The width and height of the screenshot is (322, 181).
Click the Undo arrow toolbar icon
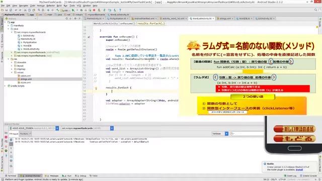pyautogui.click(x=16, y=10)
